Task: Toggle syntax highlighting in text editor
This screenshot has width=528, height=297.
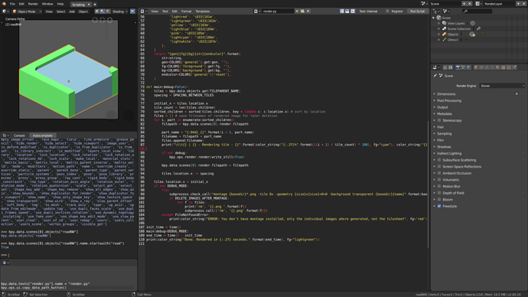Action: (x=353, y=11)
